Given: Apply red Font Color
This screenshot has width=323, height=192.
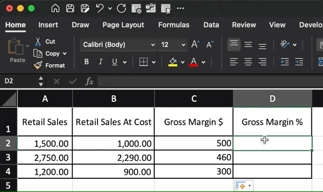Looking at the screenshot, I should click(193, 62).
